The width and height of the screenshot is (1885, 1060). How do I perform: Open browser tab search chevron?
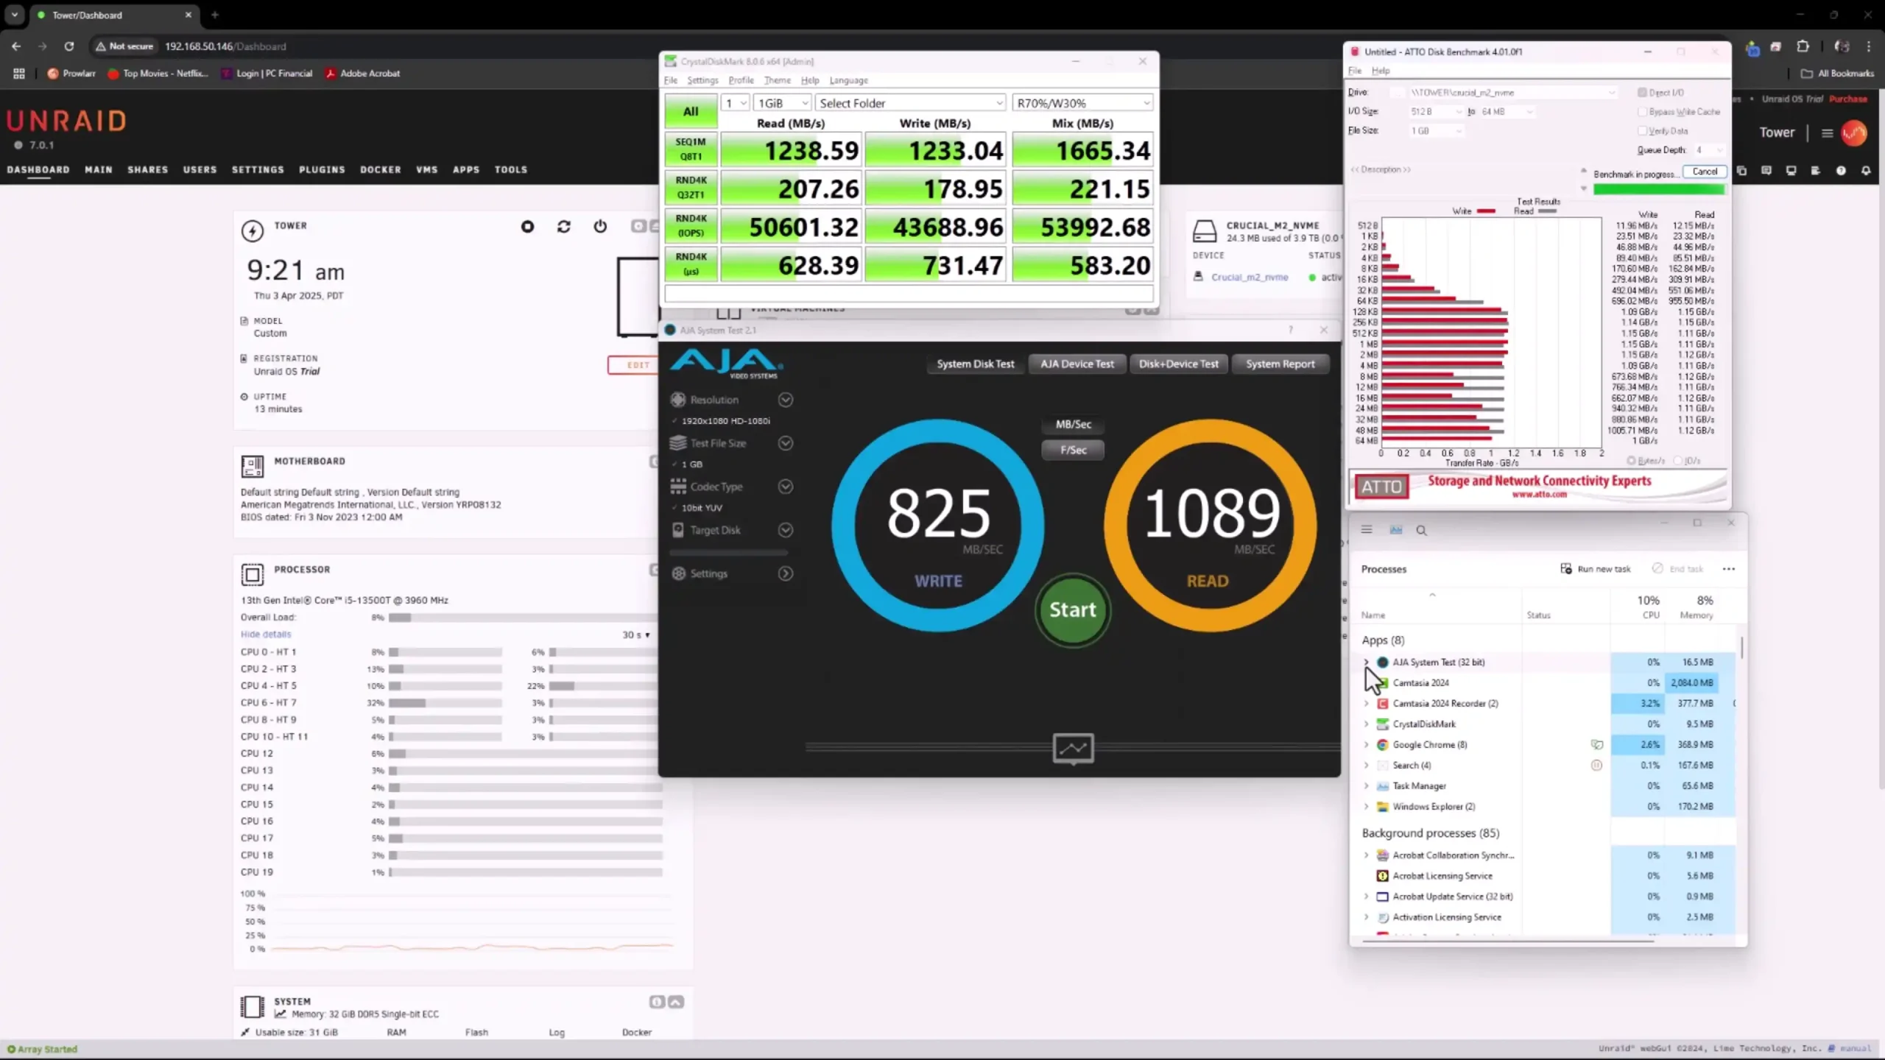pyautogui.click(x=15, y=15)
